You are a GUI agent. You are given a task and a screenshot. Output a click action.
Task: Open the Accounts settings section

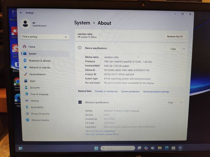coord(35,88)
